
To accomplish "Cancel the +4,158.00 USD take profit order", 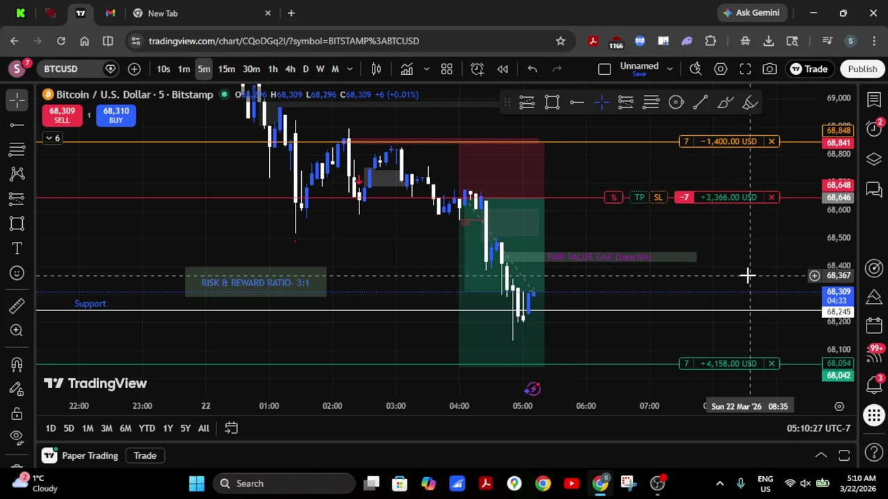I will click(771, 364).
